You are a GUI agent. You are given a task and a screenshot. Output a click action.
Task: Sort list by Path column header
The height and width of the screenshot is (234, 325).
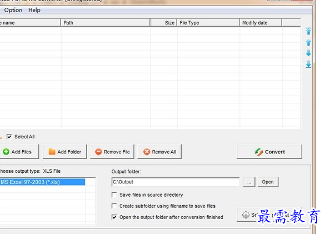pyautogui.click(x=106, y=23)
